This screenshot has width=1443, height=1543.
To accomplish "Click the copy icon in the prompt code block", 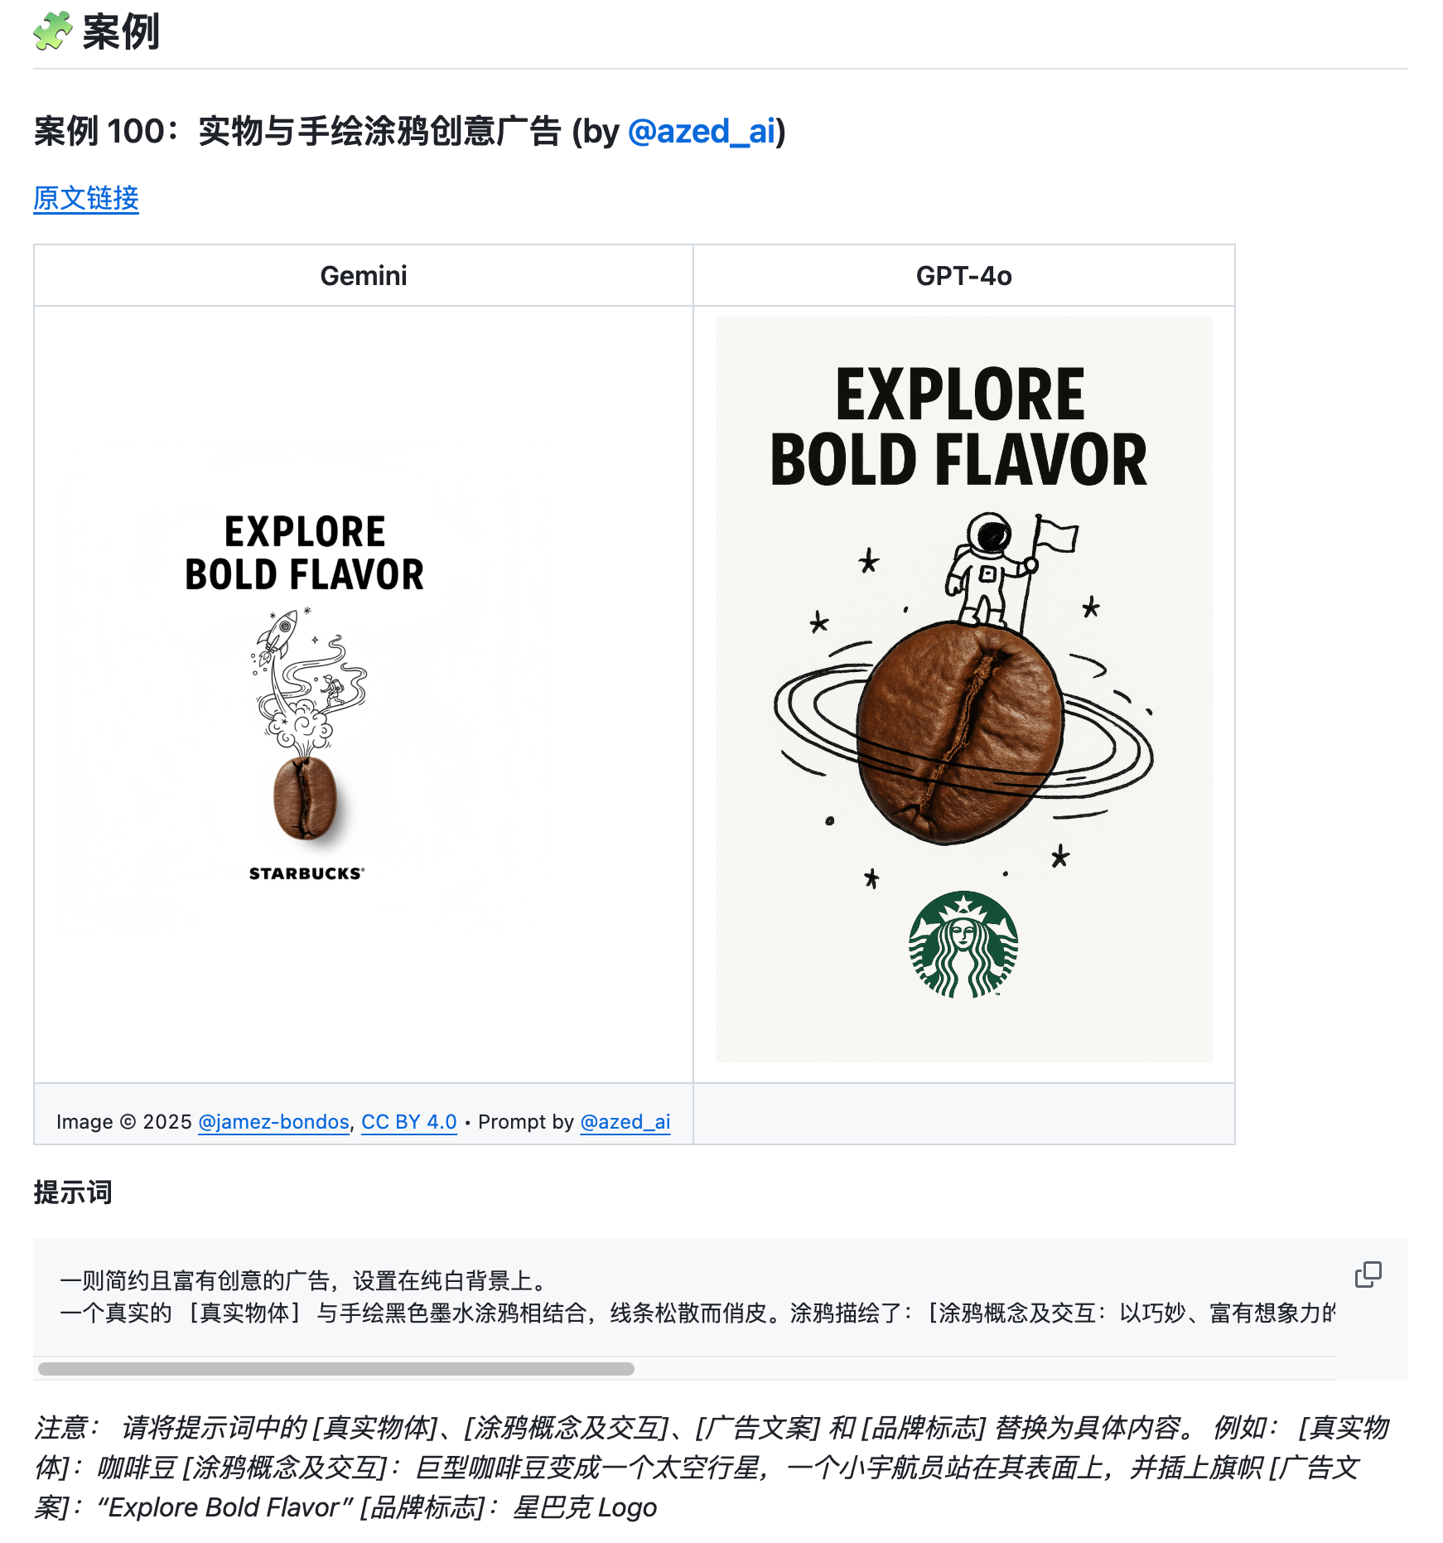I will (x=1368, y=1275).
